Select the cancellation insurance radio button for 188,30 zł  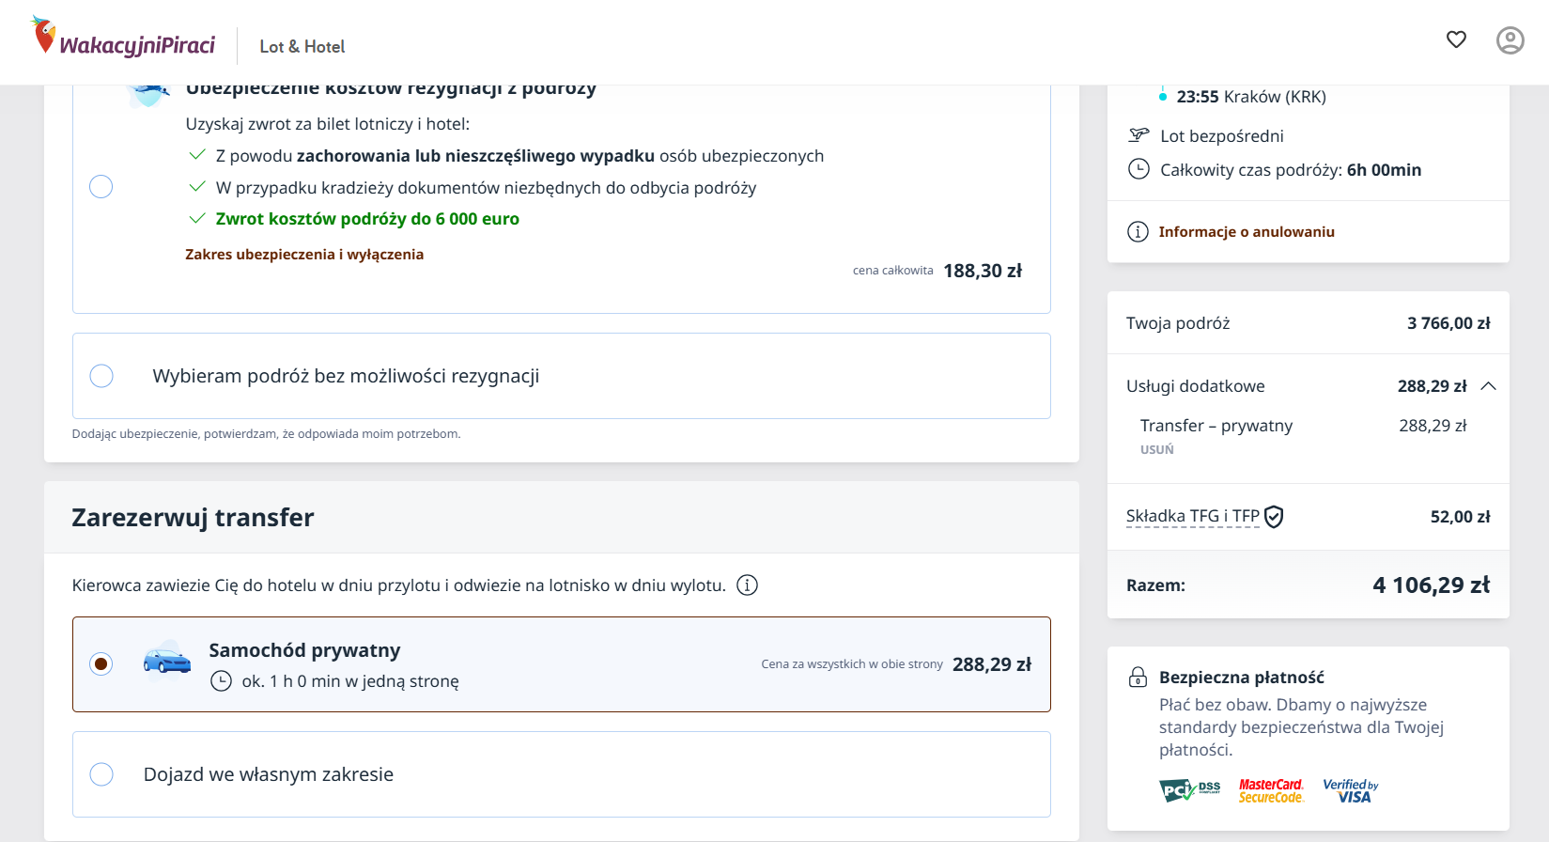coord(101,187)
